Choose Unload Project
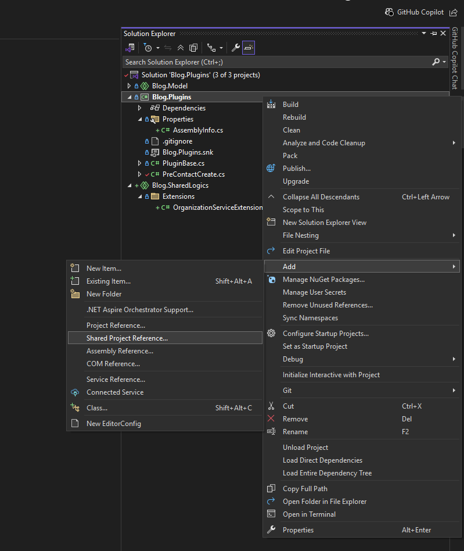This screenshot has height=551, width=464. coord(362,448)
